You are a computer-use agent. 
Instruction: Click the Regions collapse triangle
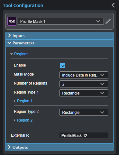[12, 54]
